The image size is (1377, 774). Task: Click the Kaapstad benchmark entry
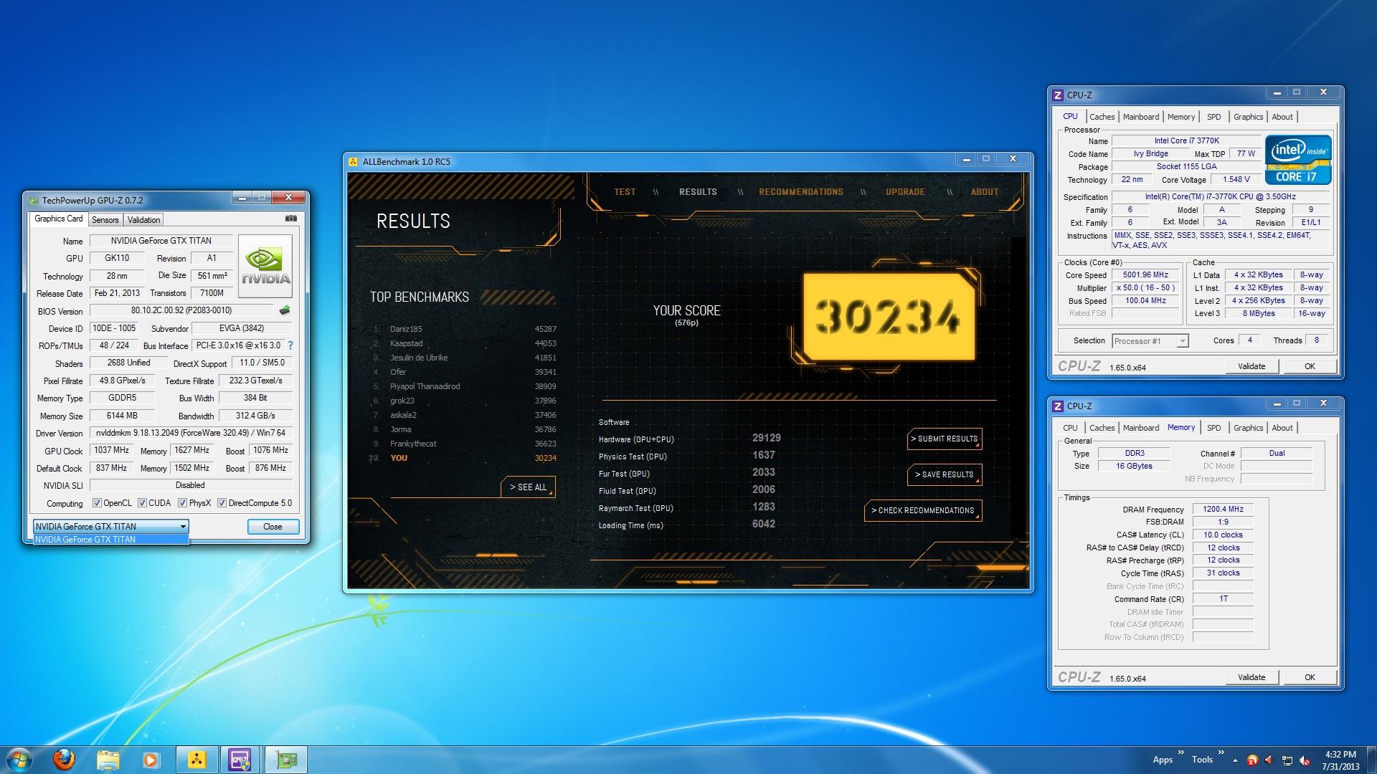464,343
